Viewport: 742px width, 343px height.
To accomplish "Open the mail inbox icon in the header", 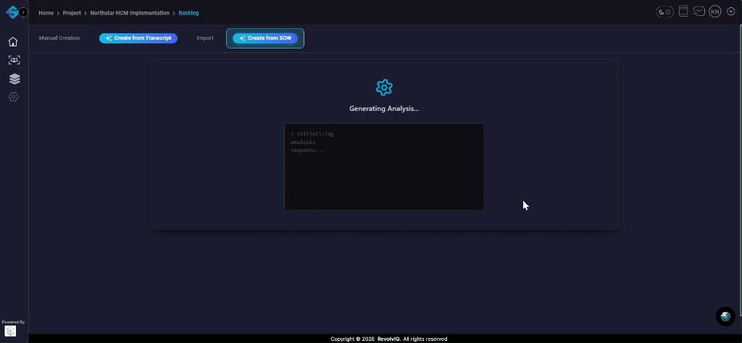I will 699,12.
